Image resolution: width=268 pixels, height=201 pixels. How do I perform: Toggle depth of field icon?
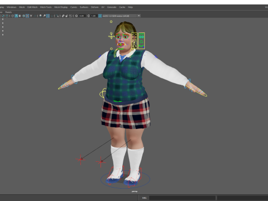51,16
